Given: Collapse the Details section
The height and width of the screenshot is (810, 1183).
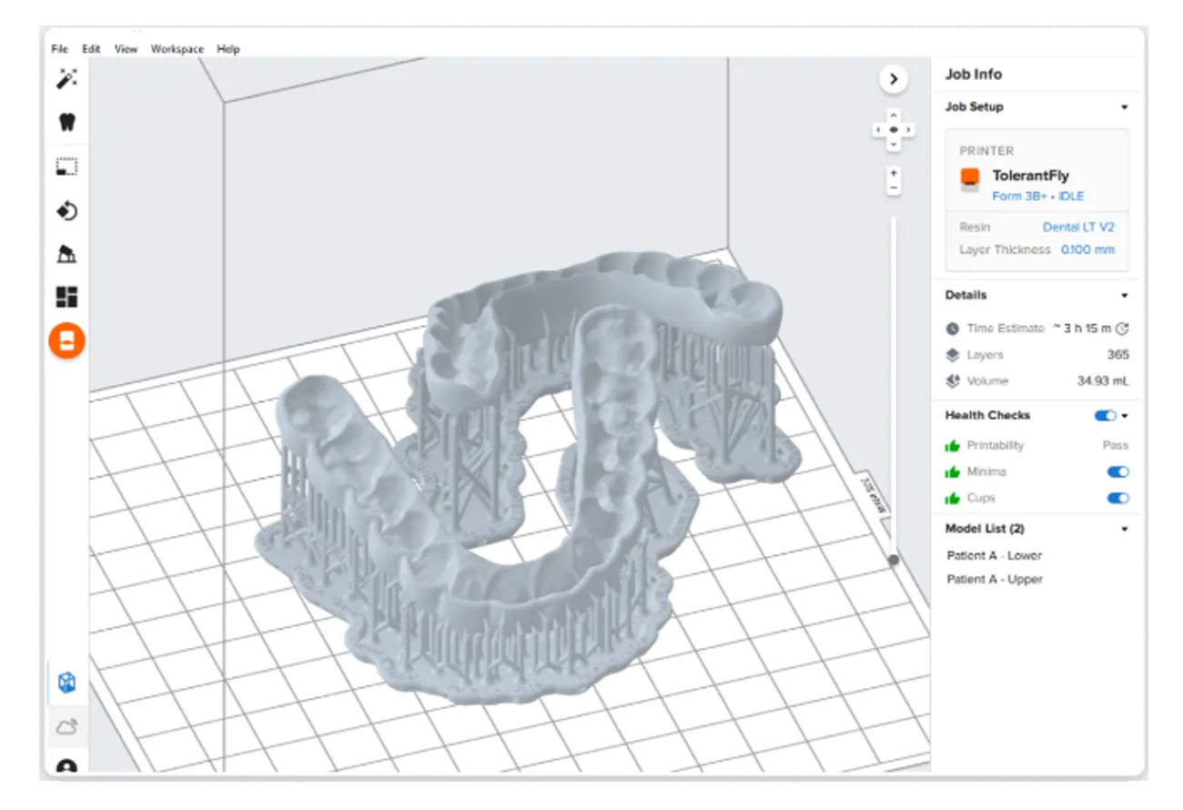Looking at the screenshot, I should (1125, 296).
